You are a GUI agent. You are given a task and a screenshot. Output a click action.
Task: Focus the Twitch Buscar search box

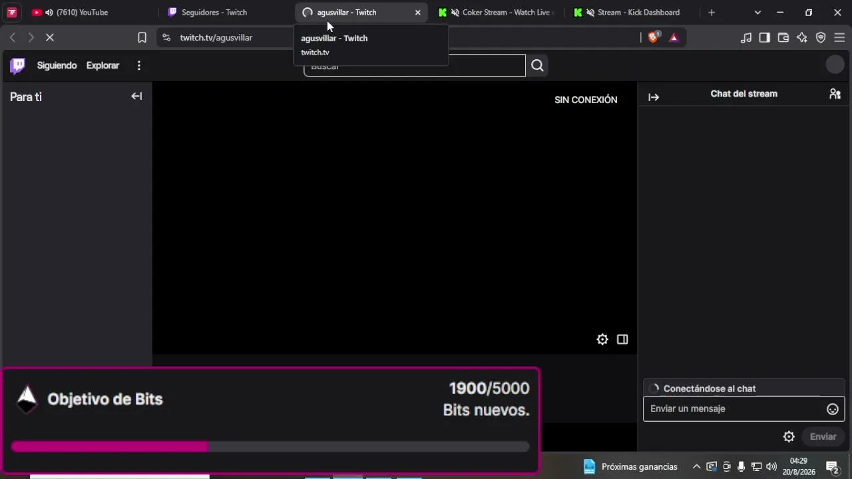pos(415,65)
